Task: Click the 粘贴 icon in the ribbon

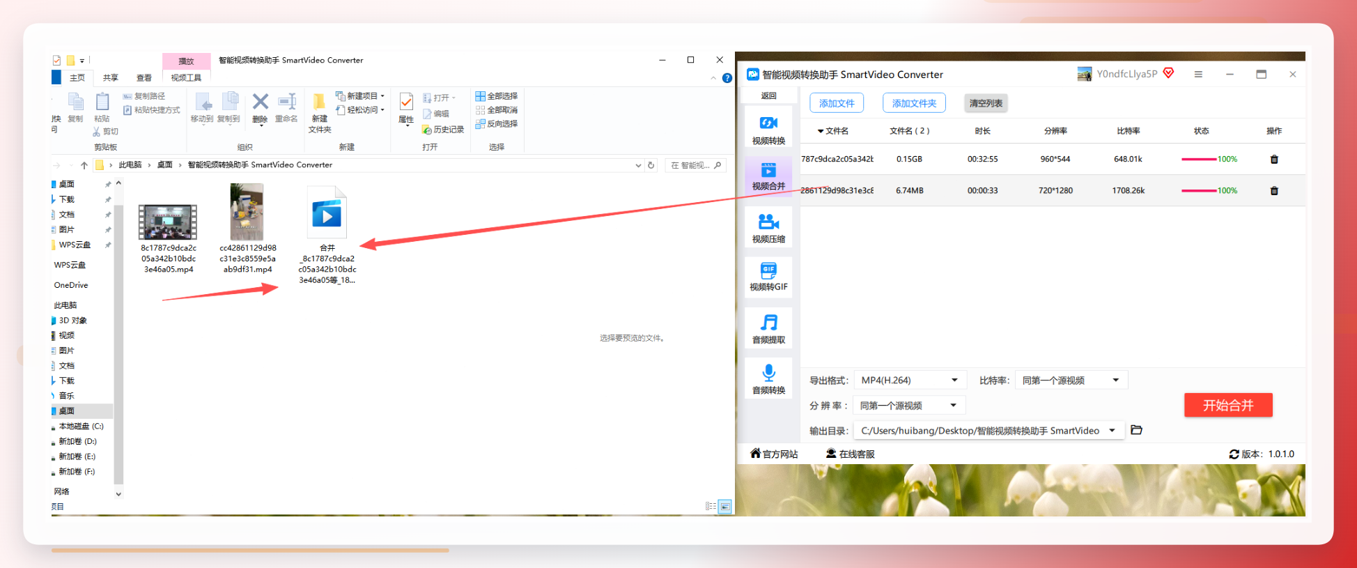Action: [x=102, y=108]
